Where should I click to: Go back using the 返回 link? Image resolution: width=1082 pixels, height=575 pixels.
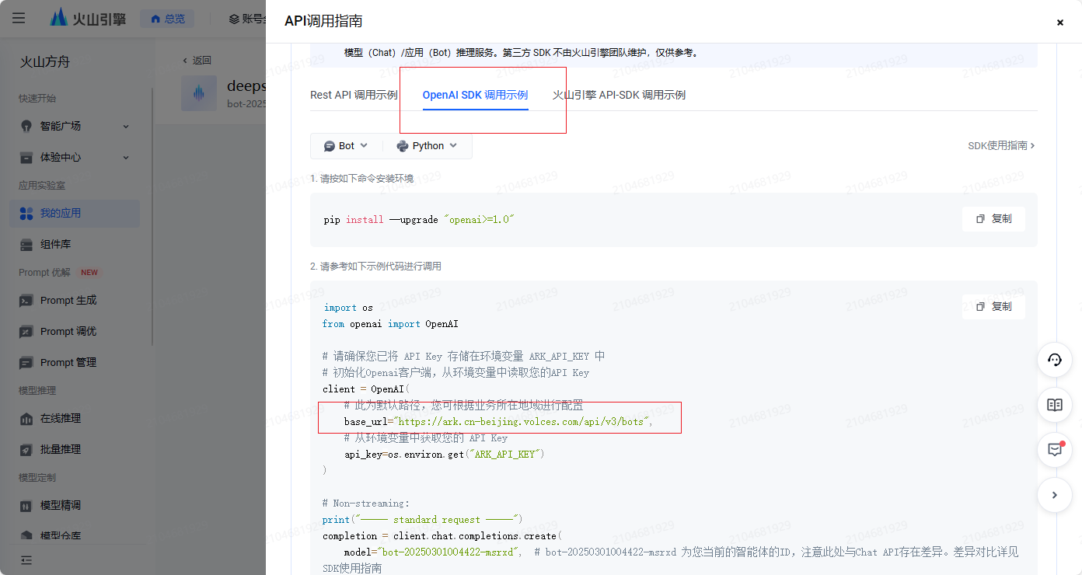197,60
